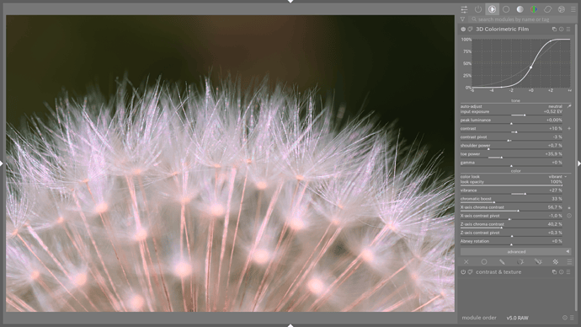Open the color look vibrant dropdown
The width and height of the screenshot is (581, 327).
[x=513, y=177]
